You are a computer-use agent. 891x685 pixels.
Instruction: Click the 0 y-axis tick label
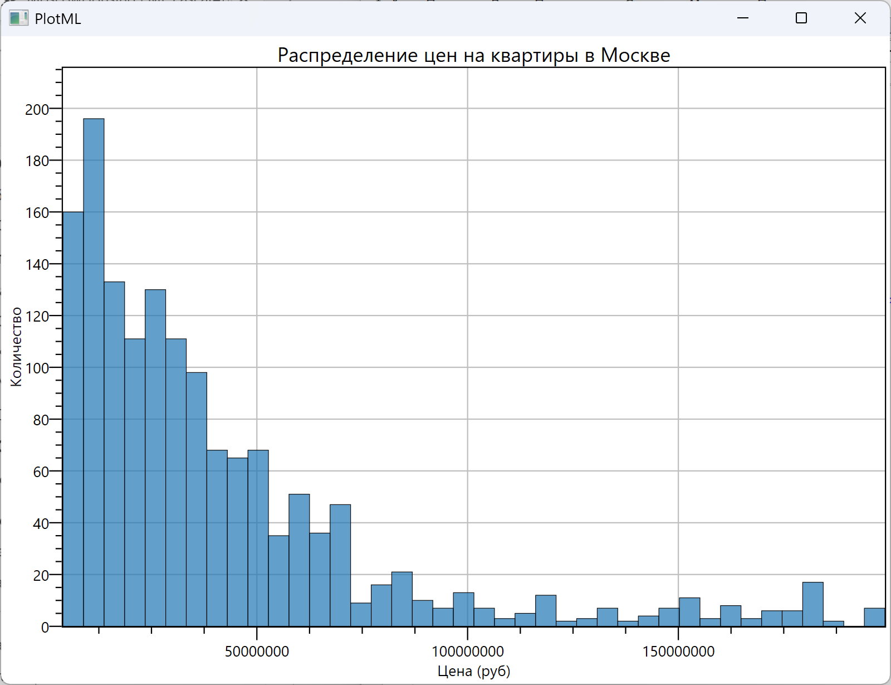[45, 628]
